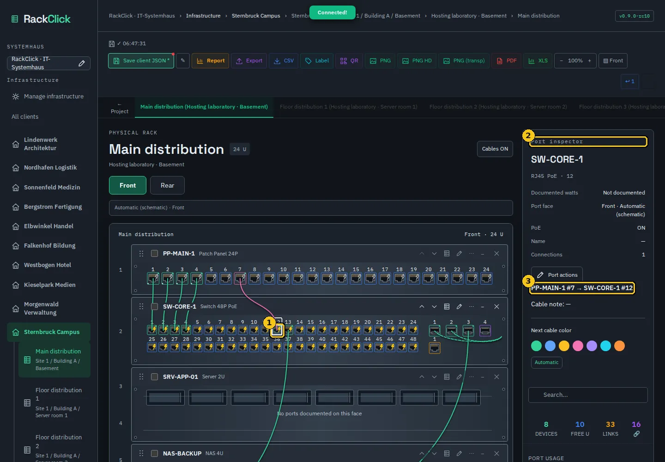This screenshot has width=665, height=462.
Task: Export PNG HD image
Action: [x=417, y=61]
